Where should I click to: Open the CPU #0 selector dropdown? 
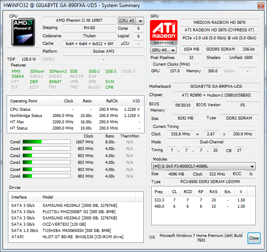point(131,21)
